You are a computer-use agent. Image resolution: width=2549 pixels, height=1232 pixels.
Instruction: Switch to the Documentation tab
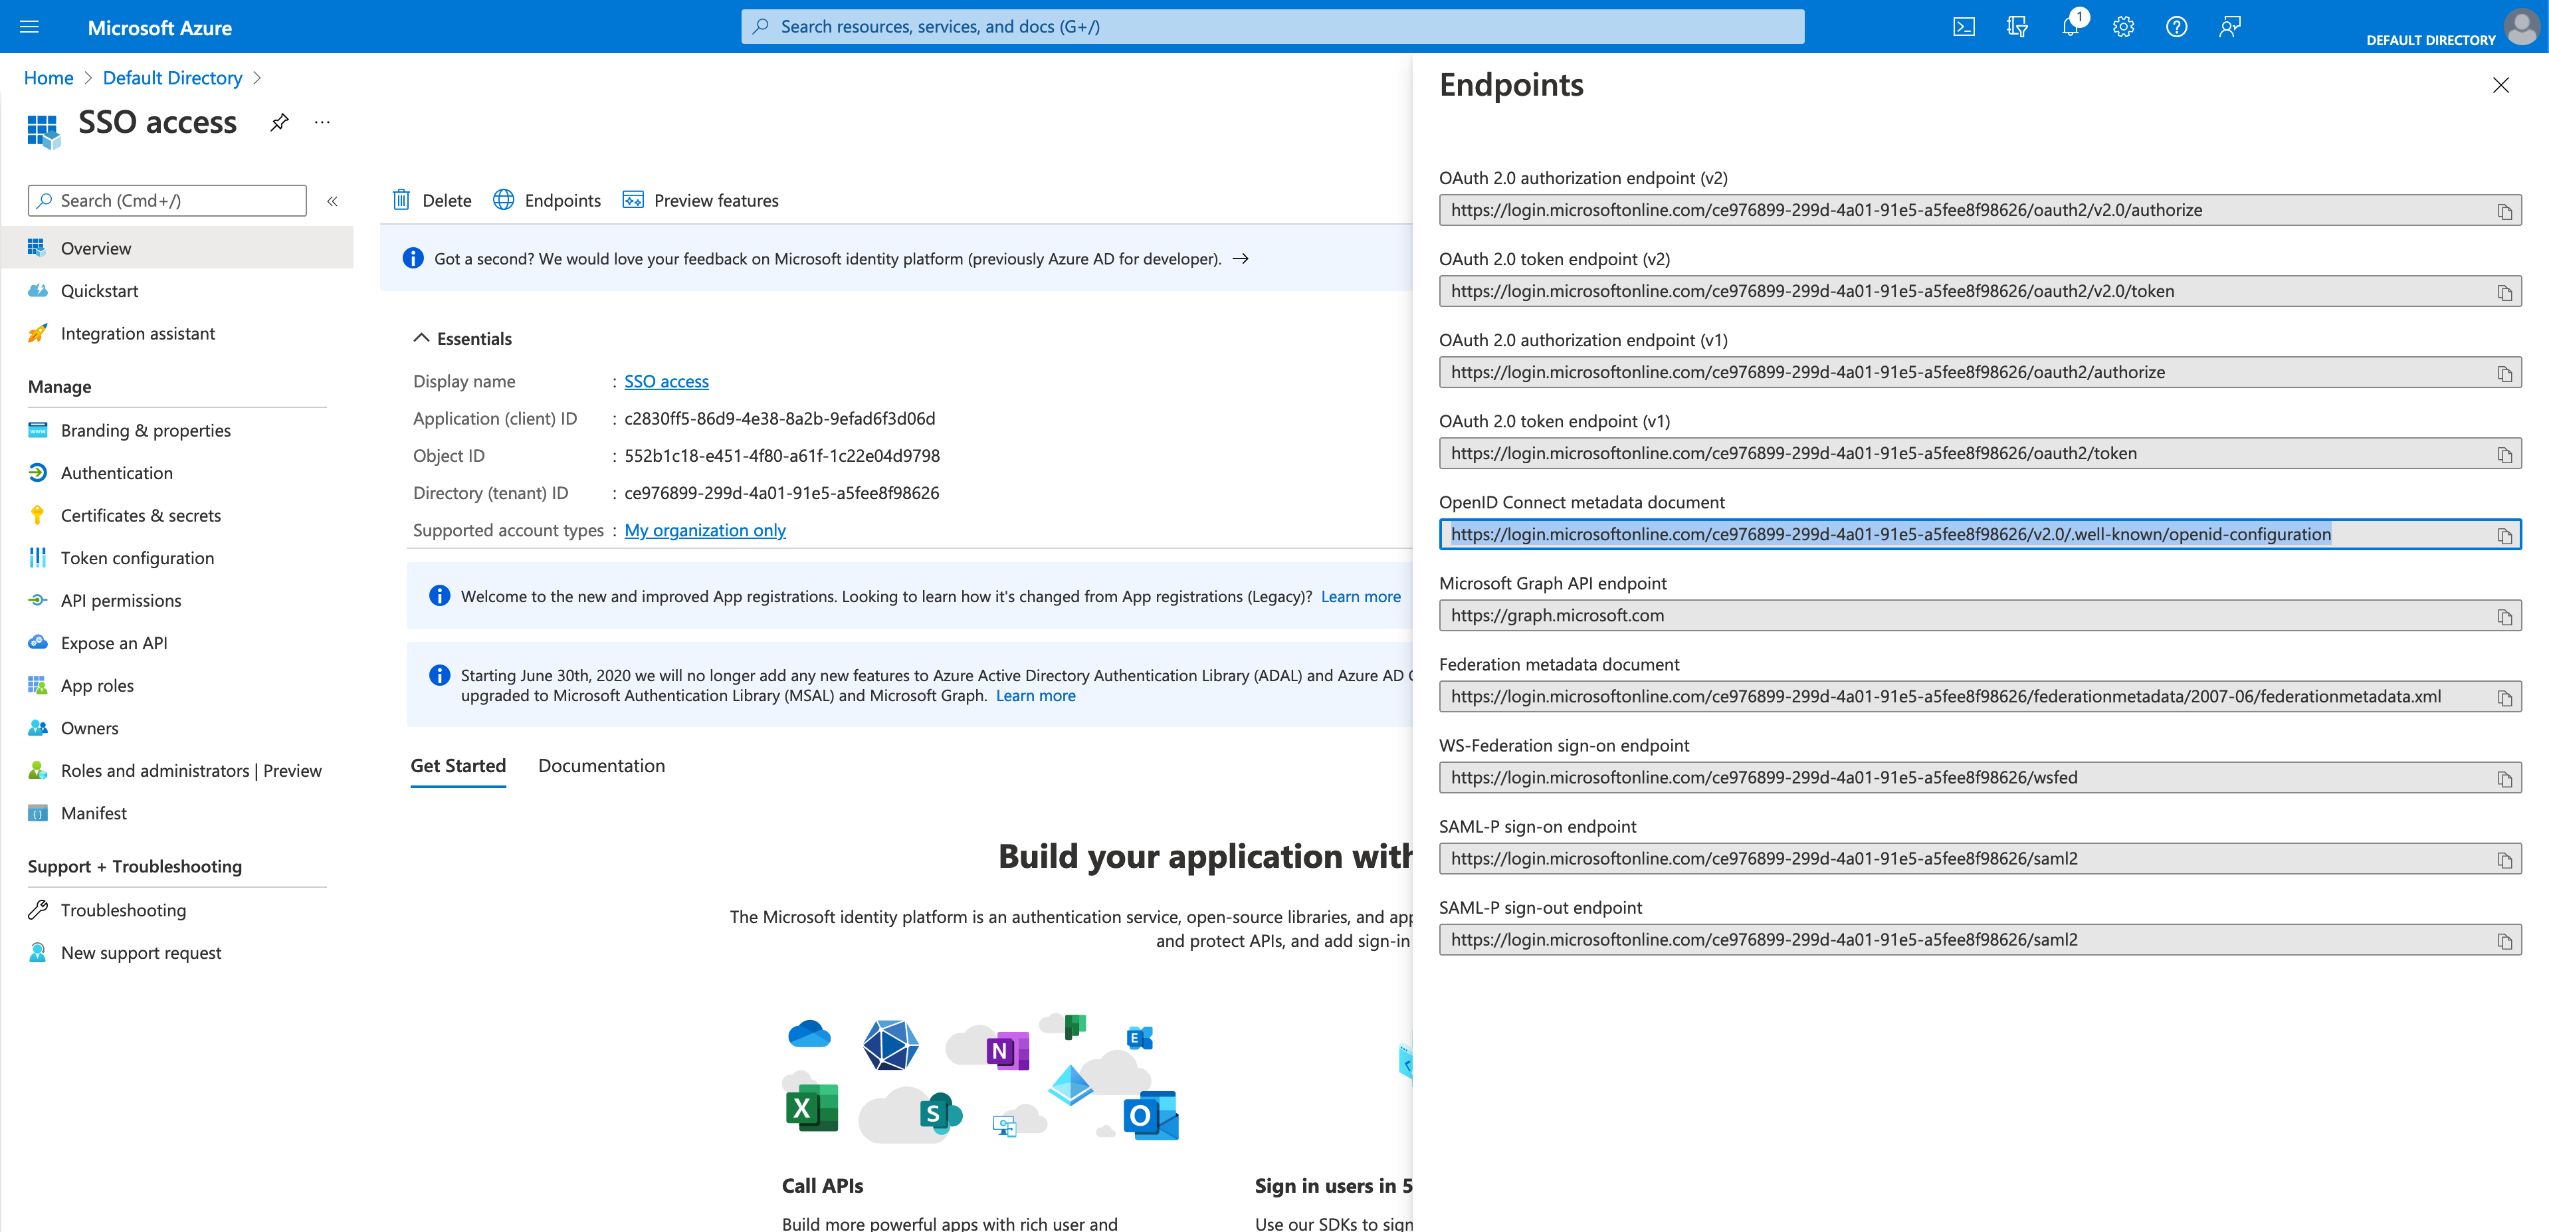[601, 766]
